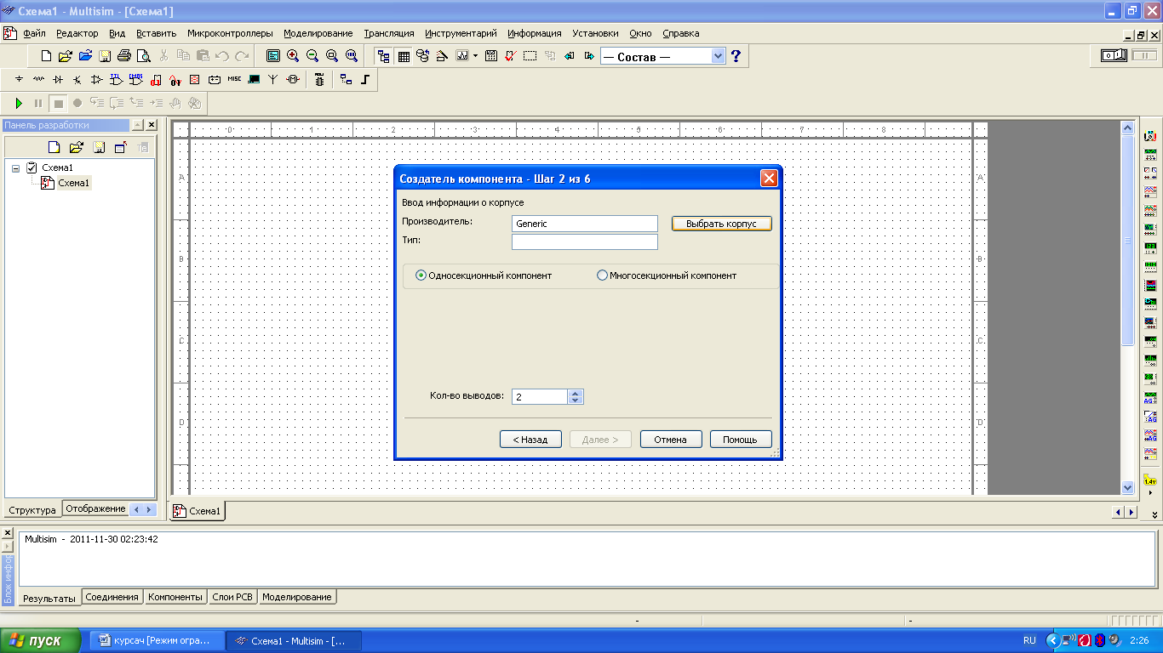Place an RF antenna component
Viewport: 1163px width, 653px height.
coord(273,80)
